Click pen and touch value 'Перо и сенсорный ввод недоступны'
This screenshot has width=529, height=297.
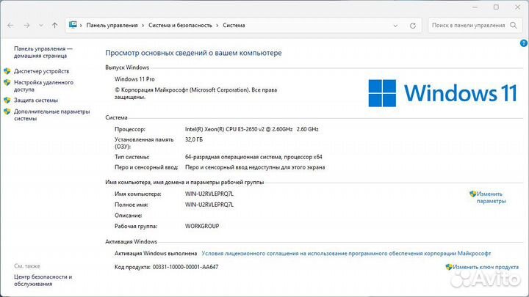tap(255, 167)
